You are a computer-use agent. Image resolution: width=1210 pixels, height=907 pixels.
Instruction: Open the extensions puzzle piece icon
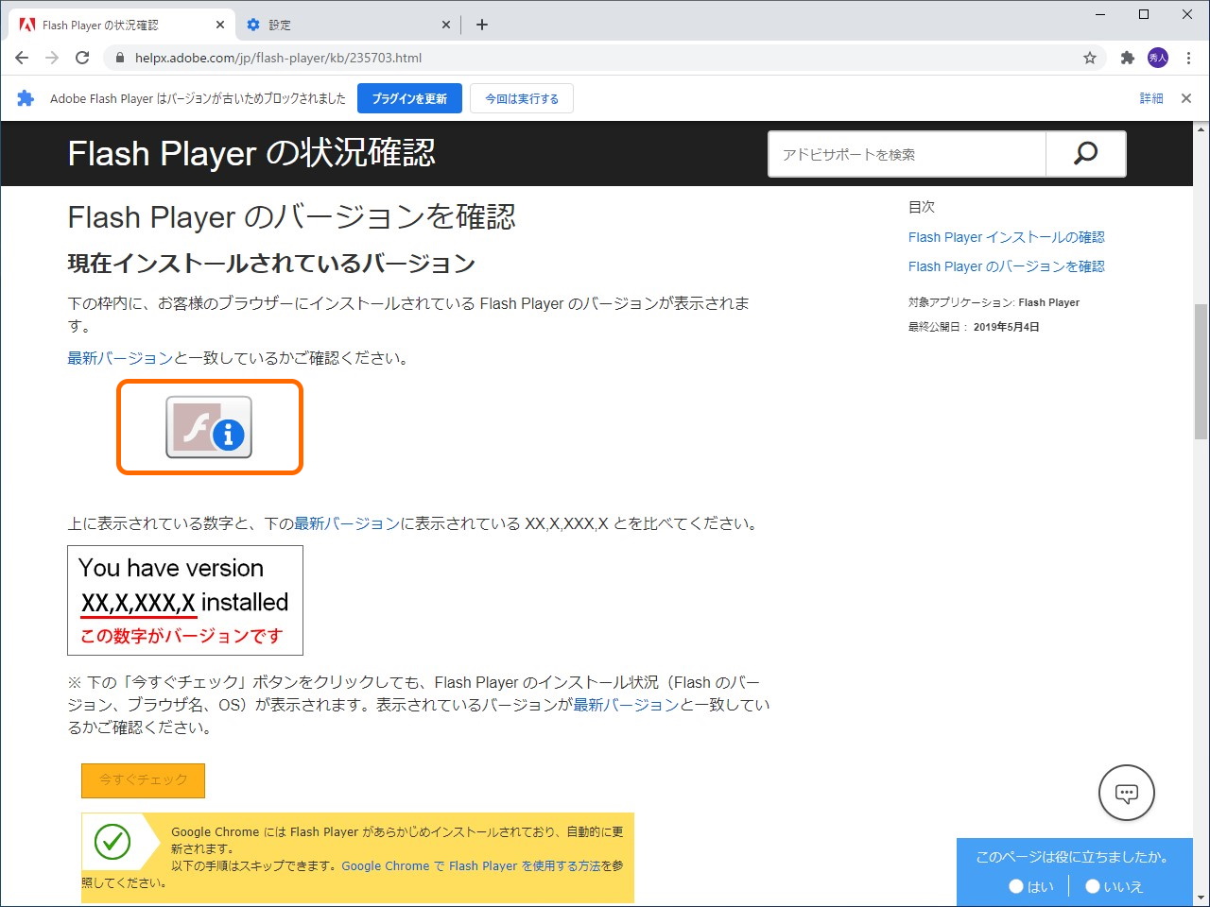1127,57
